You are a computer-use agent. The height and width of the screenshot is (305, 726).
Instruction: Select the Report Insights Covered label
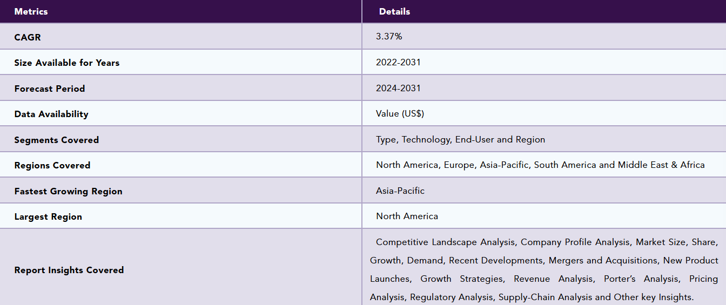(x=69, y=270)
